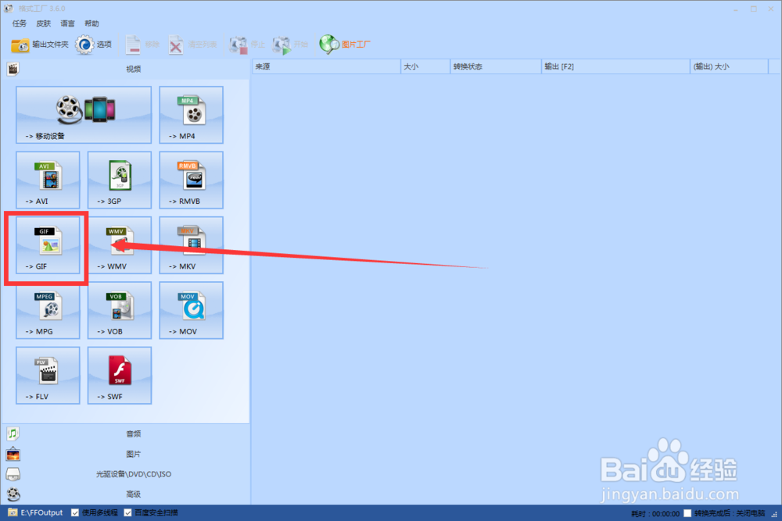Click the (输出) 大小 column header
Image resolution: width=782 pixels, height=521 pixels.
pyautogui.click(x=729, y=66)
